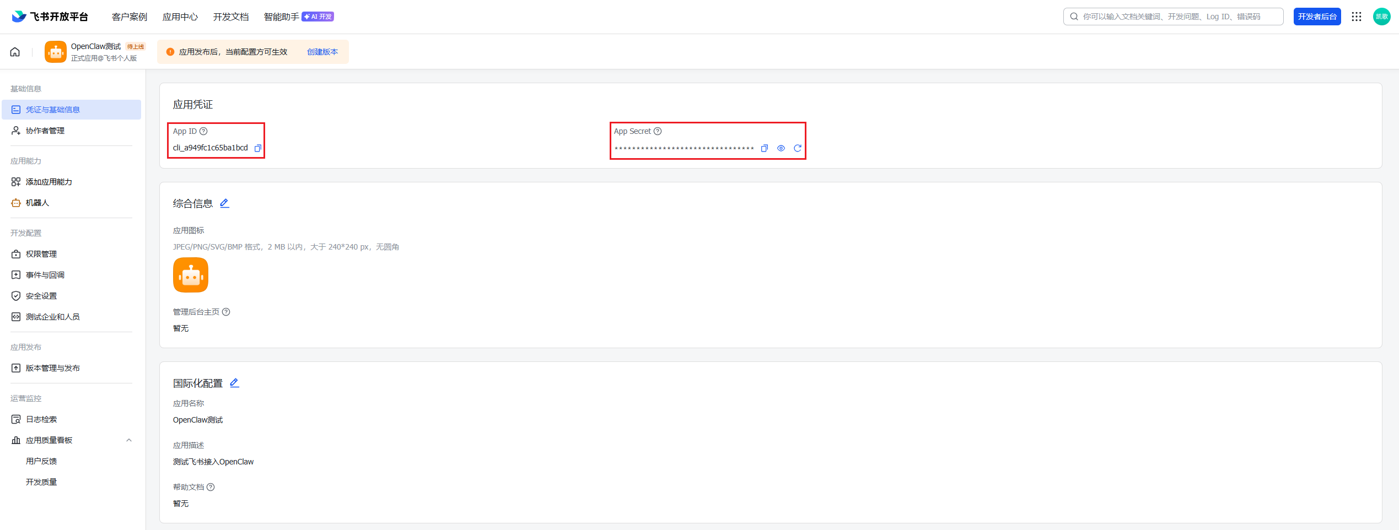This screenshot has height=530, width=1399.
Task: Collapse the 应用质量看板 menu
Action: [129, 440]
